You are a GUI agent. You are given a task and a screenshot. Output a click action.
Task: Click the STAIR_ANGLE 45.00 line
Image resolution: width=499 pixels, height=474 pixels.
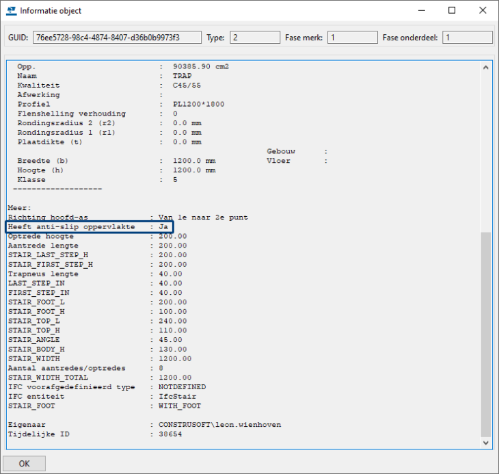95,339
